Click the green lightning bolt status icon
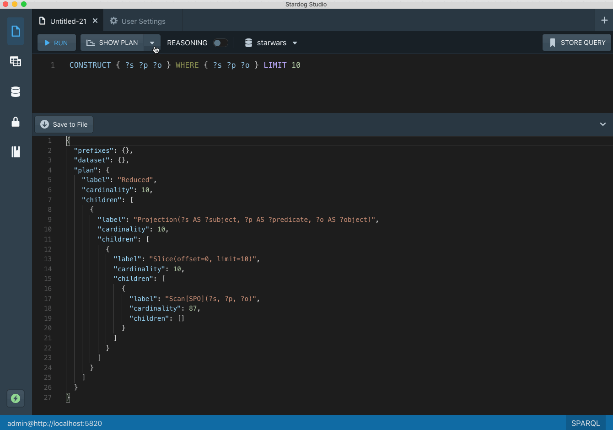This screenshot has height=430, width=613. tap(16, 398)
